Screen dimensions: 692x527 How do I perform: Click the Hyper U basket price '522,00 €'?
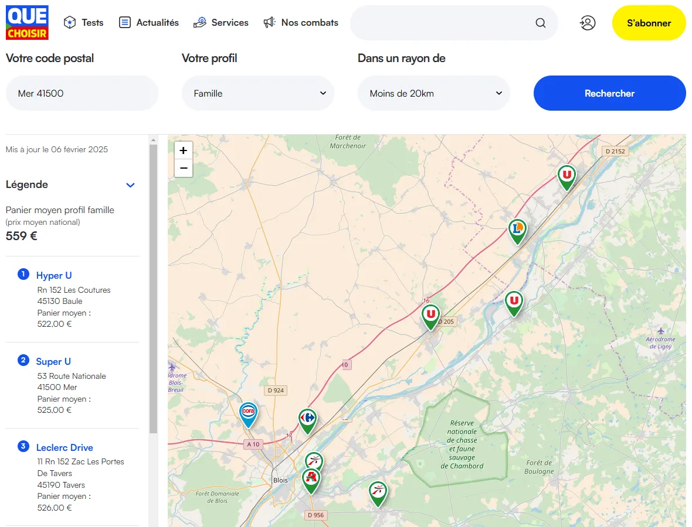point(55,324)
